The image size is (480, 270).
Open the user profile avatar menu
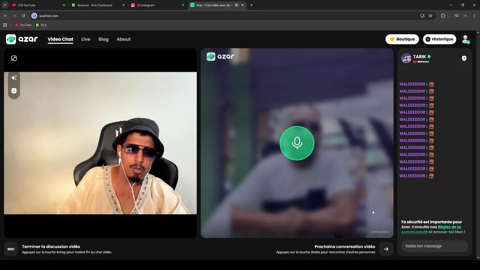pos(465,39)
